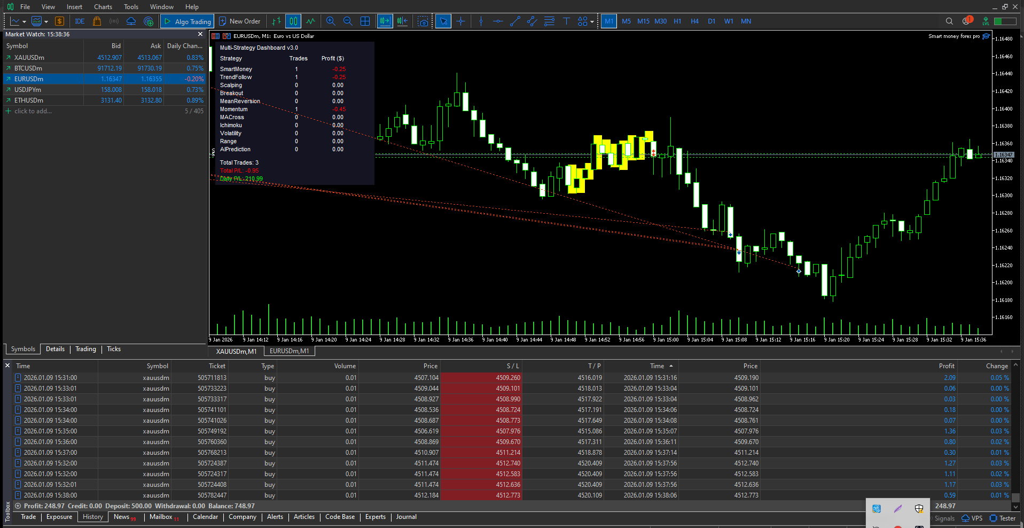Sort history by the Profit column header
The image size is (1024, 528).
(946, 366)
